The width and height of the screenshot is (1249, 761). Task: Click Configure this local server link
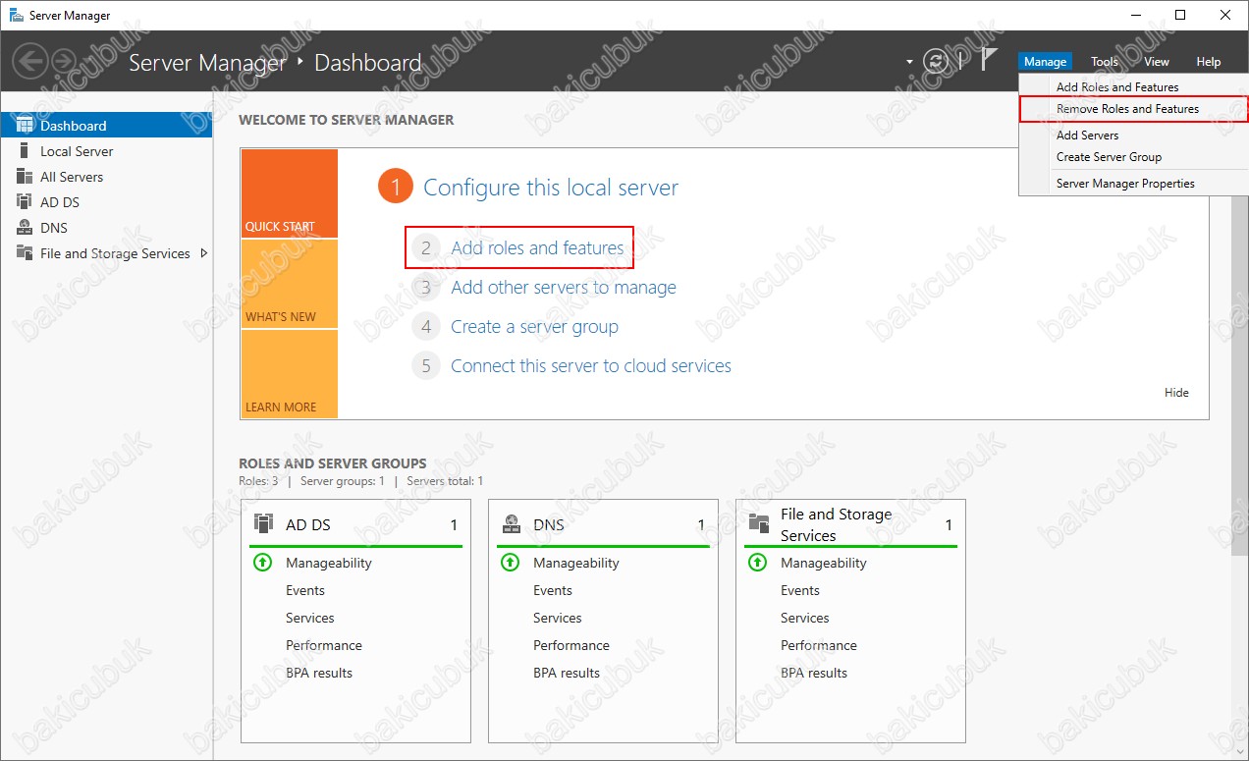click(550, 188)
